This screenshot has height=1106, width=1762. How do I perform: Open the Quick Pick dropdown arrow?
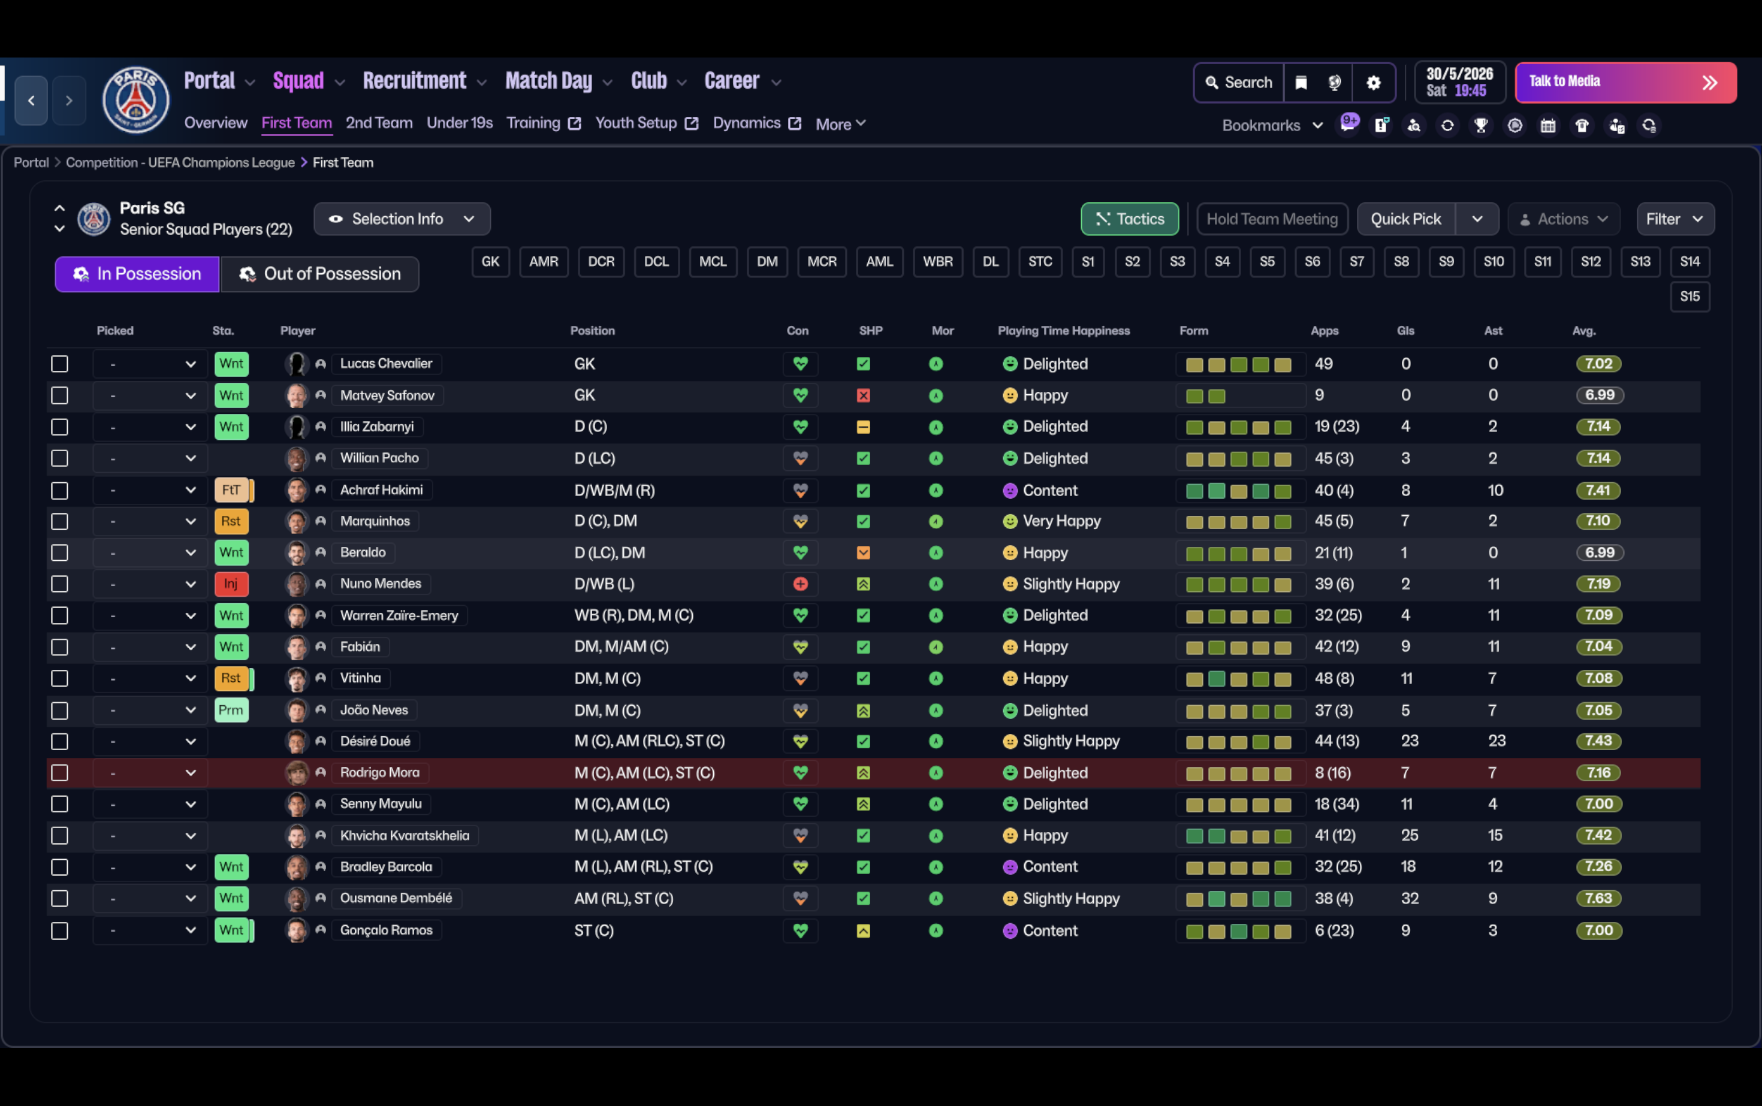coord(1477,219)
